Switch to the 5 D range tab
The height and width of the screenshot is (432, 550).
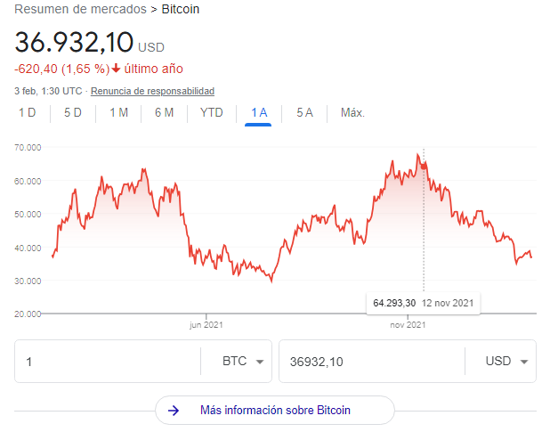[x=73, y=112]
